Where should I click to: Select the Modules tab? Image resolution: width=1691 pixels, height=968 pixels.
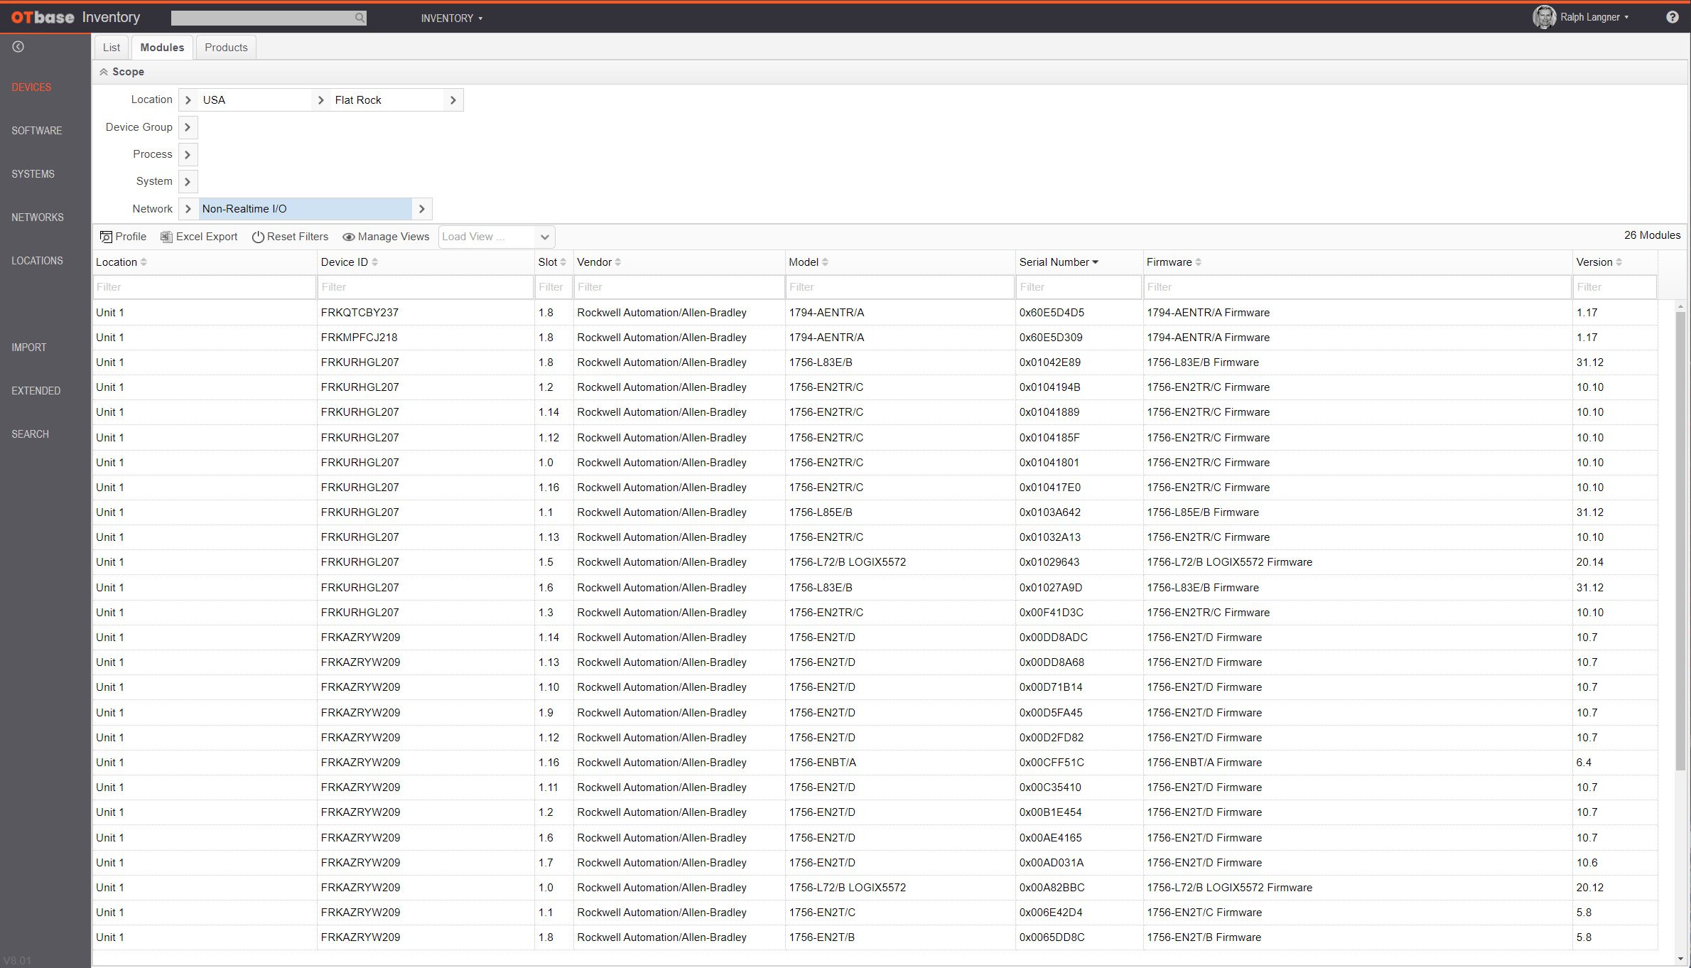pos(162,48)
